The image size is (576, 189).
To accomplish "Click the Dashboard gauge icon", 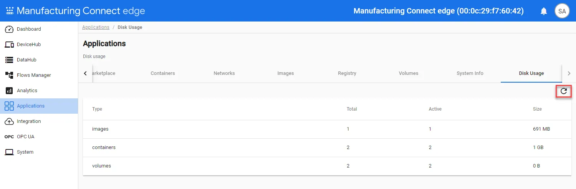I will tap(9, 29).
